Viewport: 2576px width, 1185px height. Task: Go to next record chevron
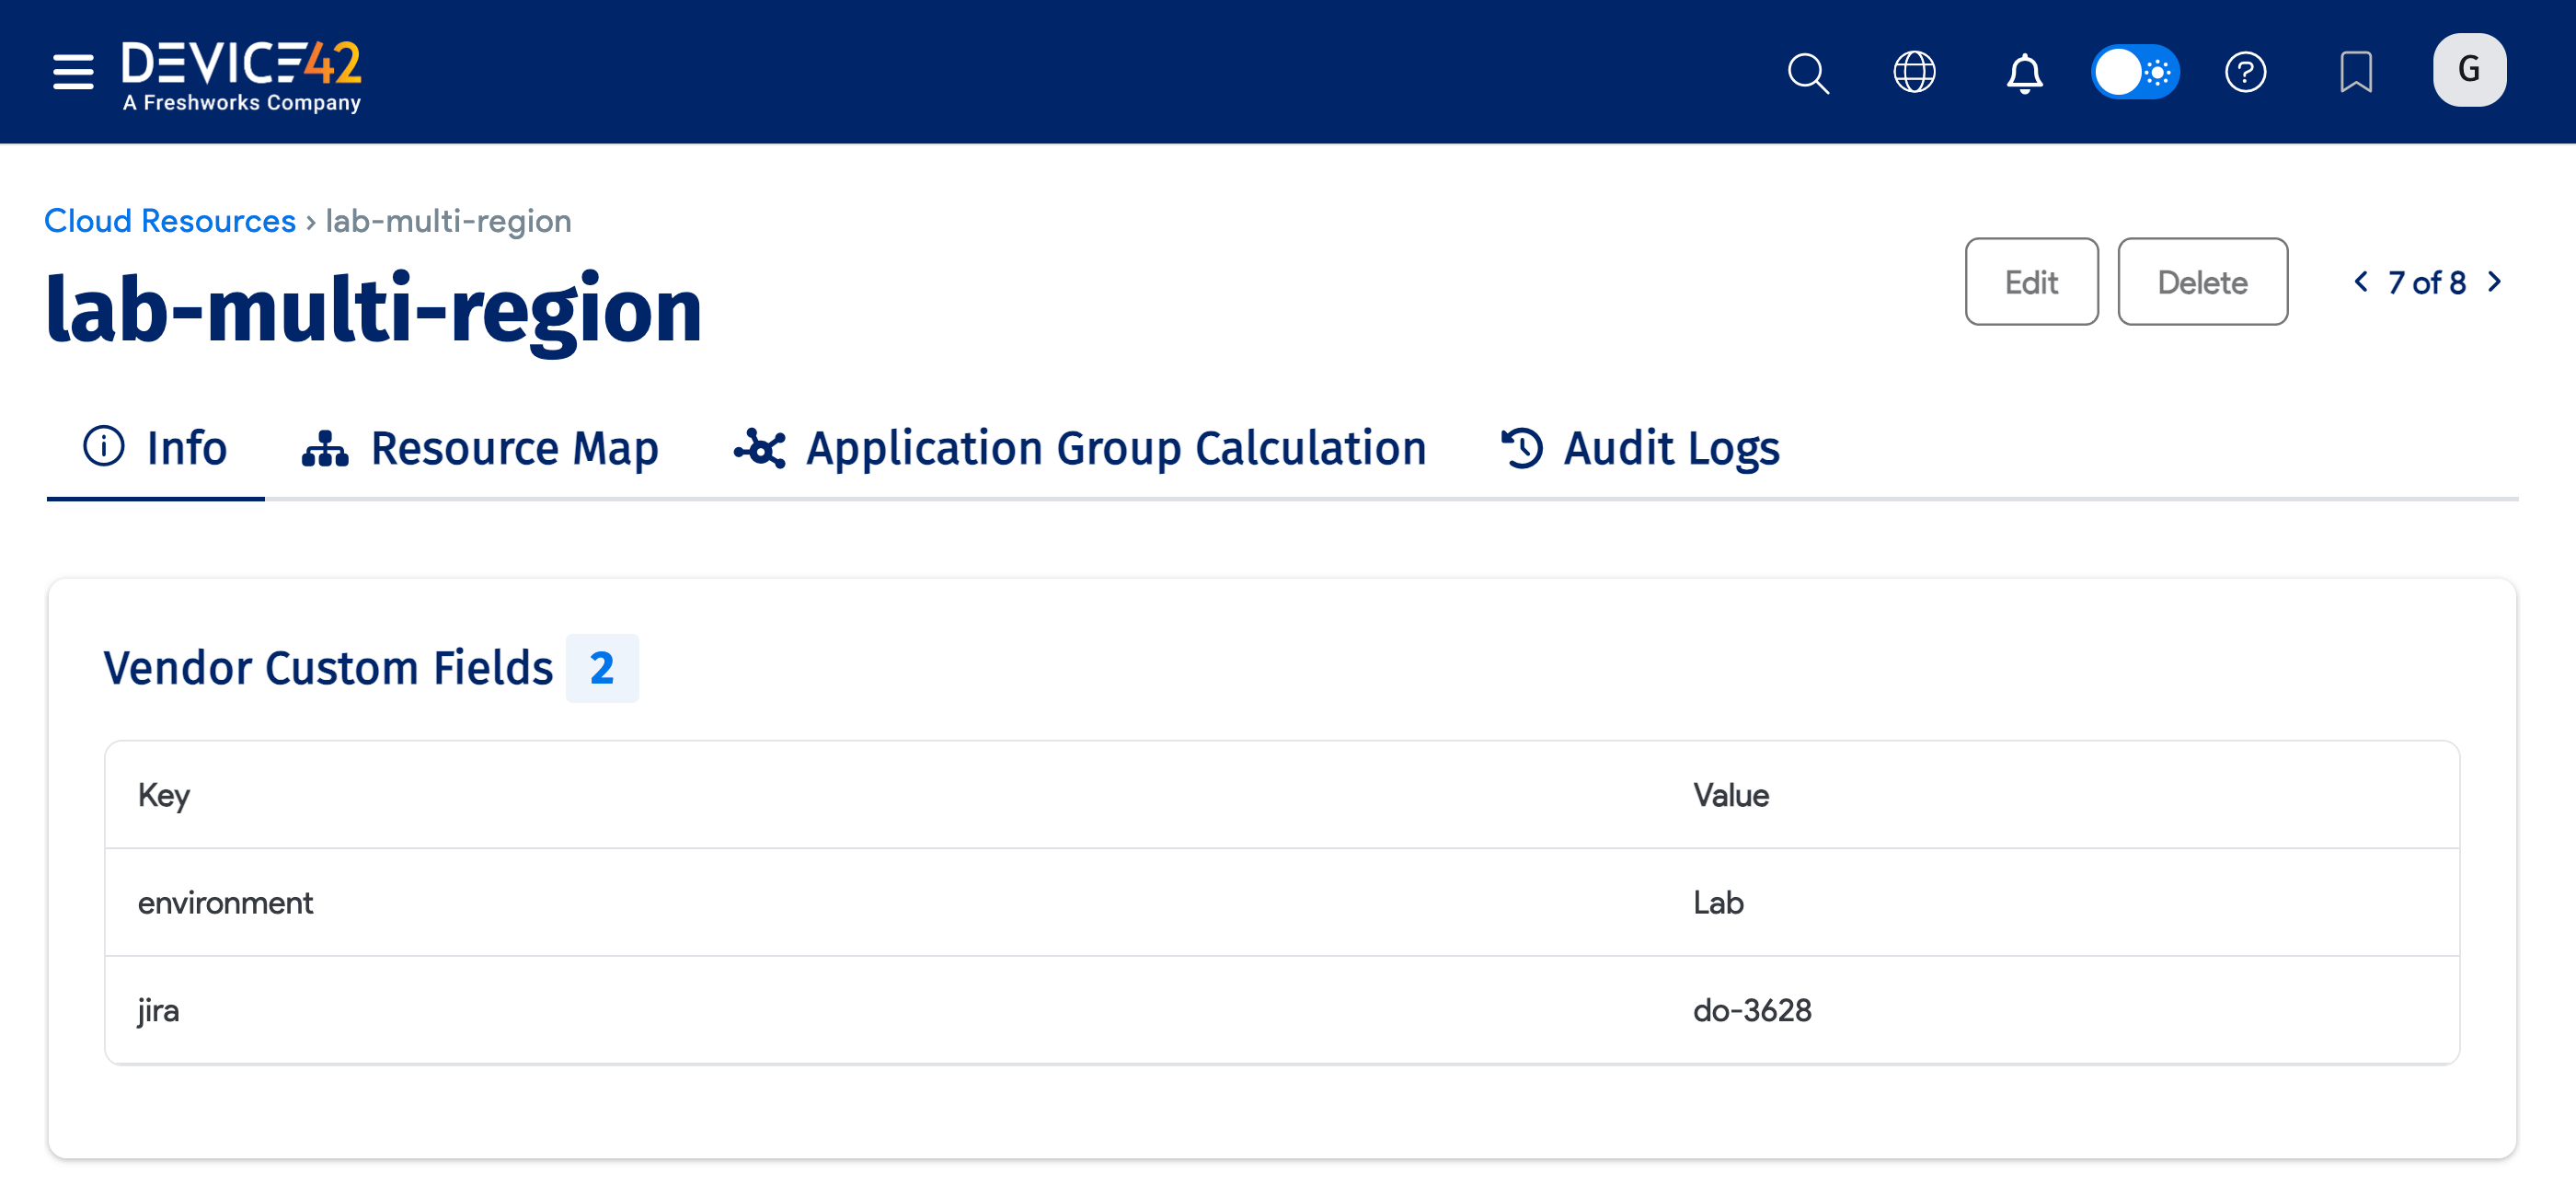pyautogui.click(x=2495, y=282)
